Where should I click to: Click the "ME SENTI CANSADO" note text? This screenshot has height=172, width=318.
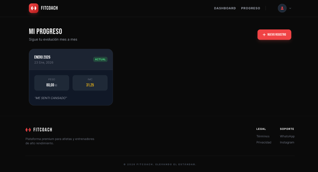click(51, 98)
